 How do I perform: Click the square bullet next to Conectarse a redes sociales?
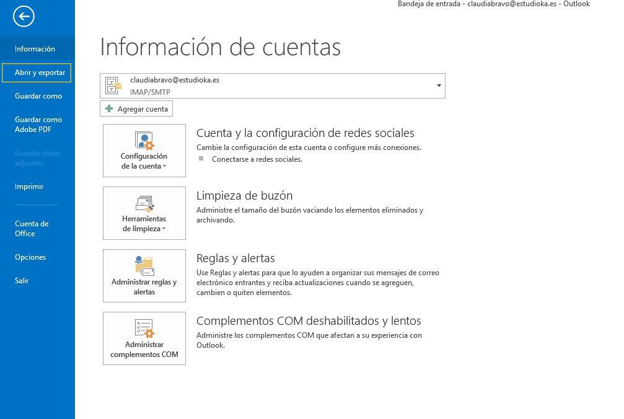[201, 159]
